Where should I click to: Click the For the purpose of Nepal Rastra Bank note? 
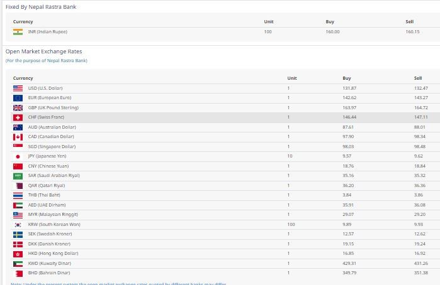point(47,60)
